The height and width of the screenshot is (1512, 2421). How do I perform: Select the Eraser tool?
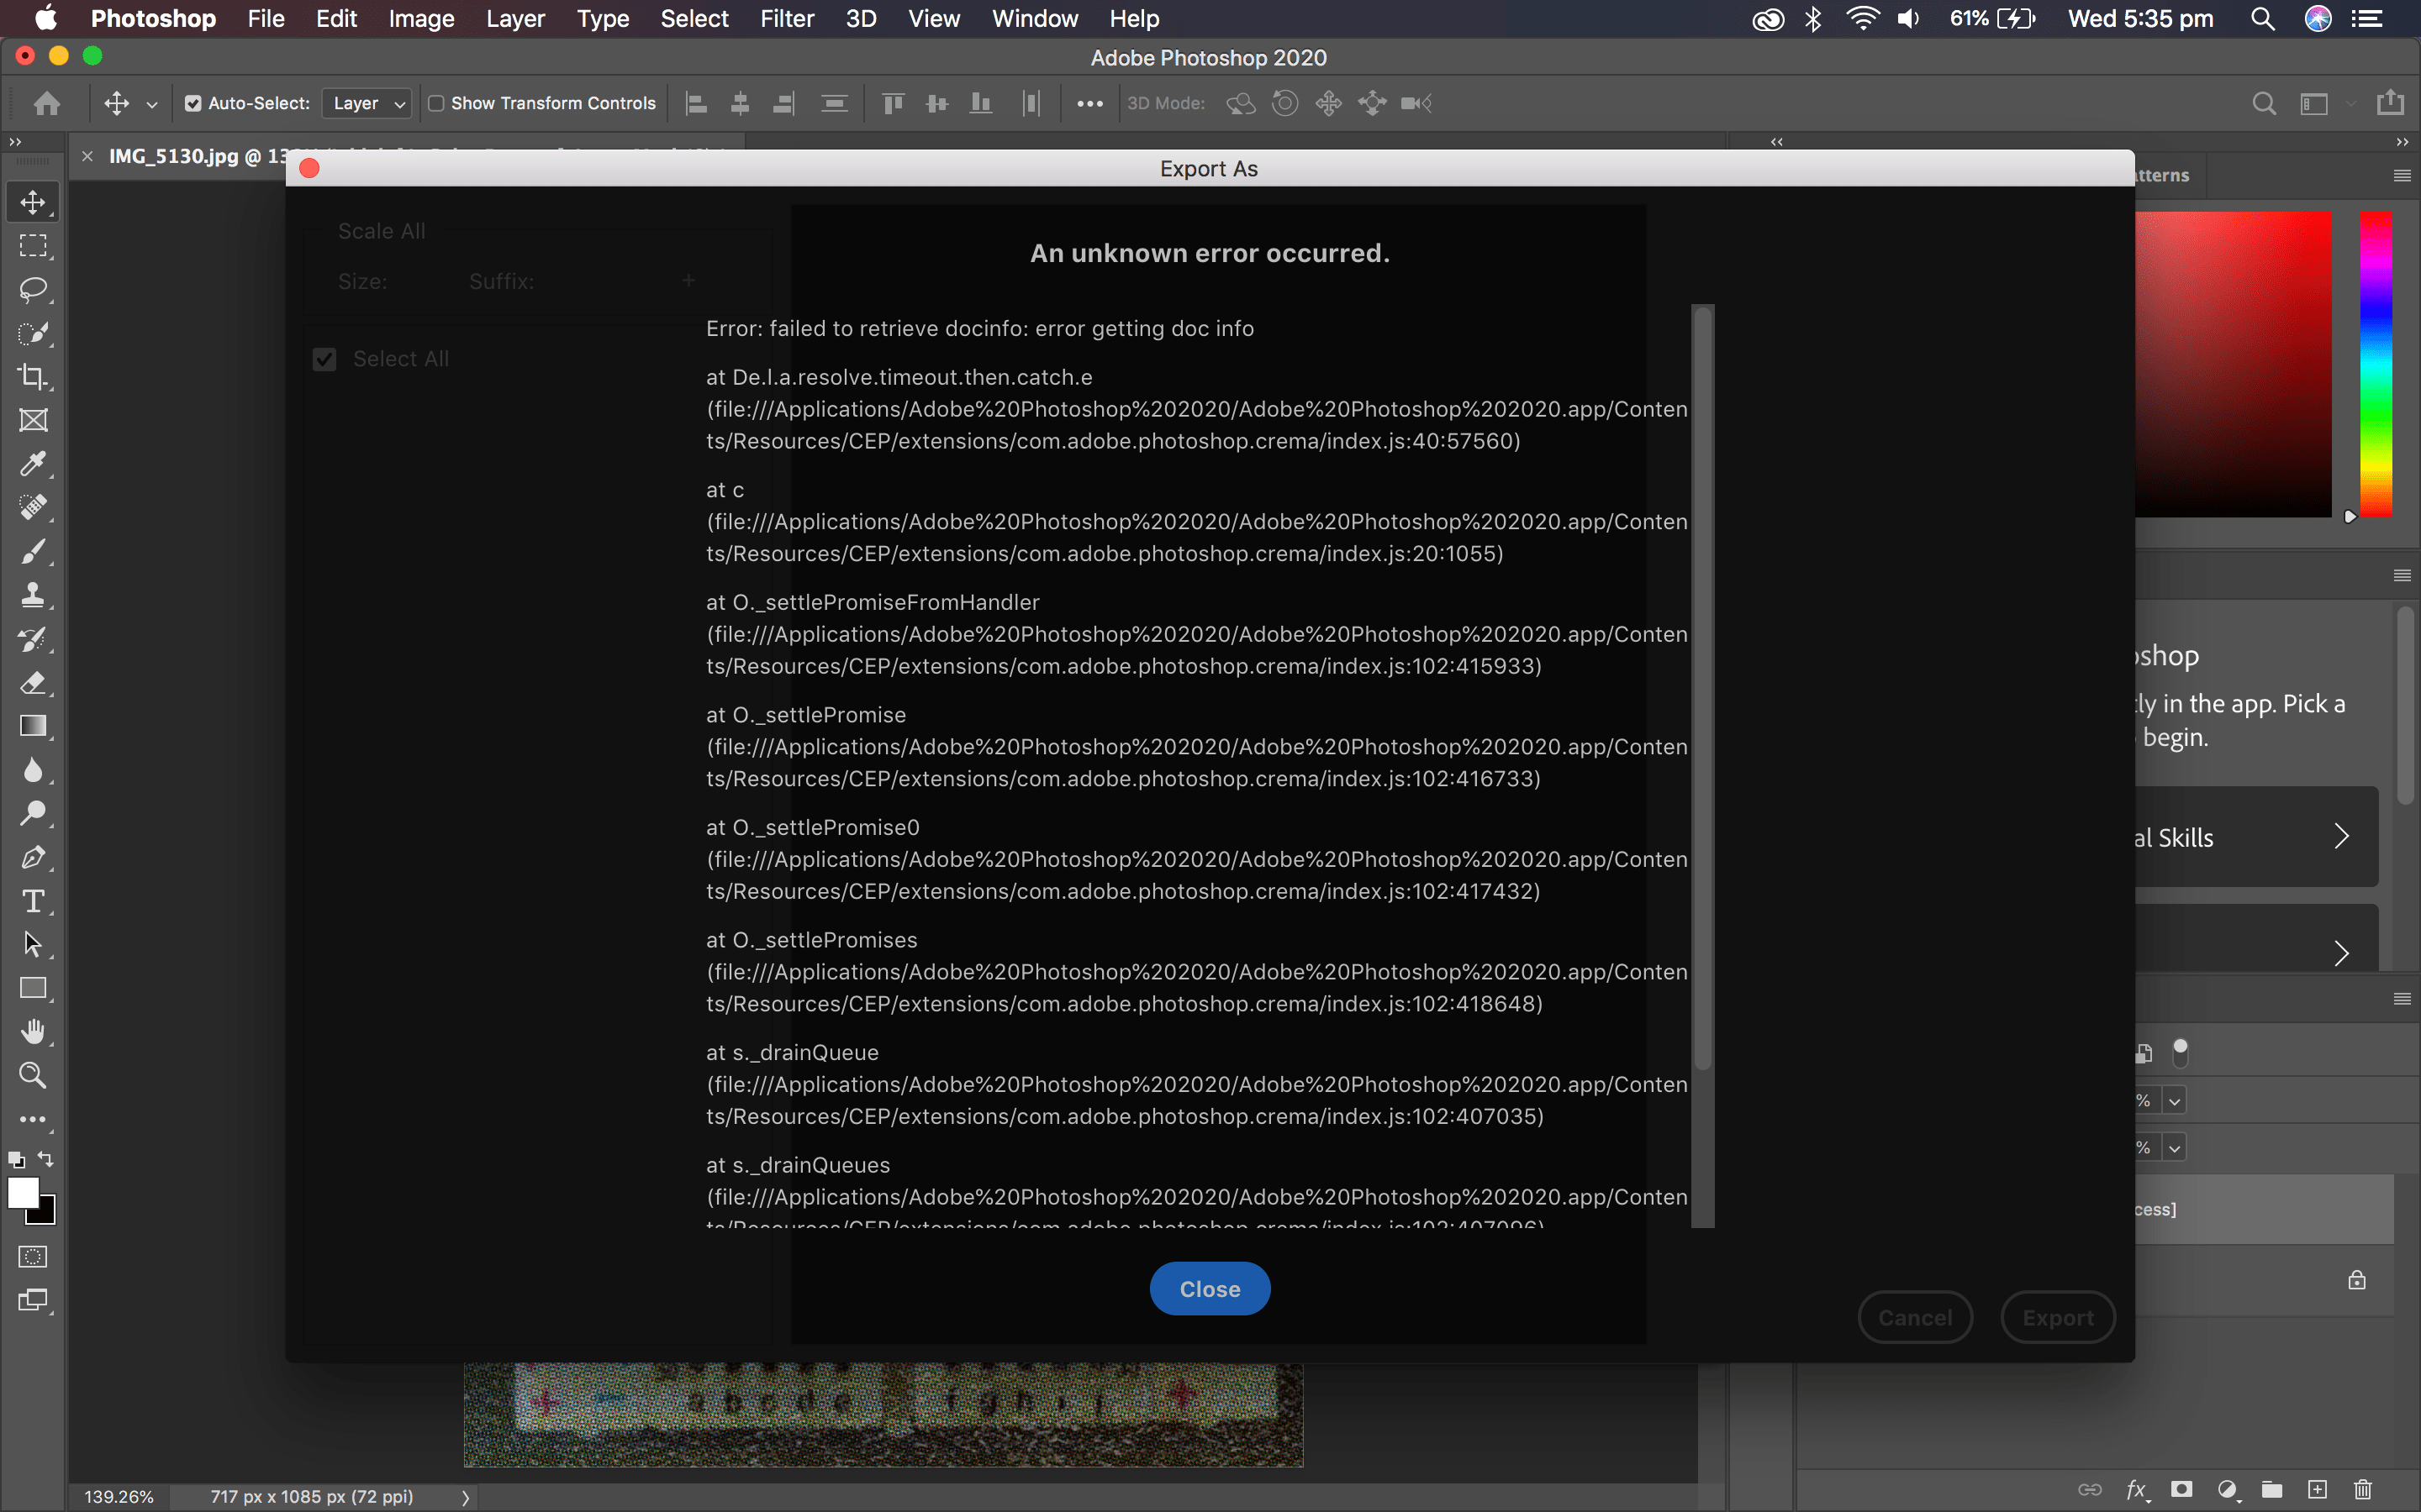coord(33,683)
